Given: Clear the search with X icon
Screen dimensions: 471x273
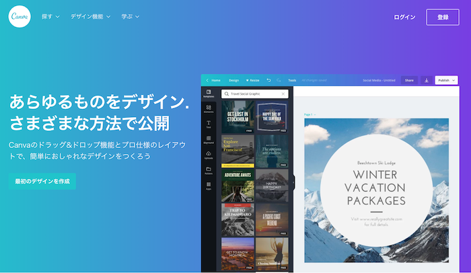Looking at the screenshot, I should pos(283,93).
